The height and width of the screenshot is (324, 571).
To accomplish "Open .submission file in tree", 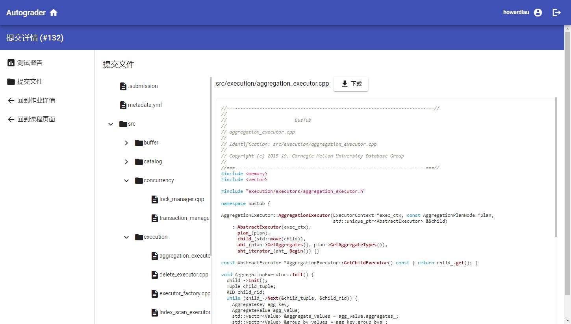I will [143, 86].
